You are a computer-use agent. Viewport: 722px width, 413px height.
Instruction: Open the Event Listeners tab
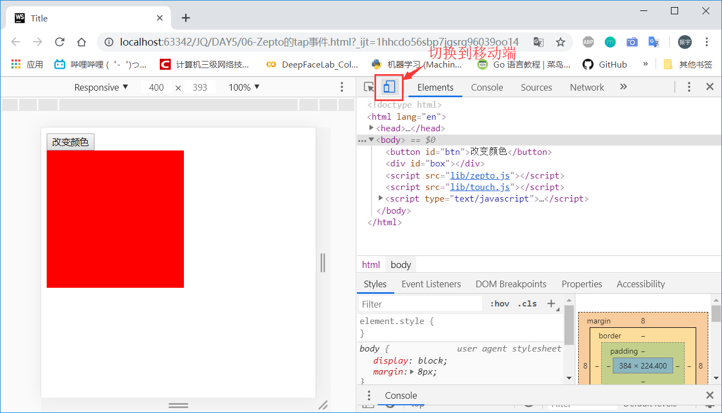point(431,284)
